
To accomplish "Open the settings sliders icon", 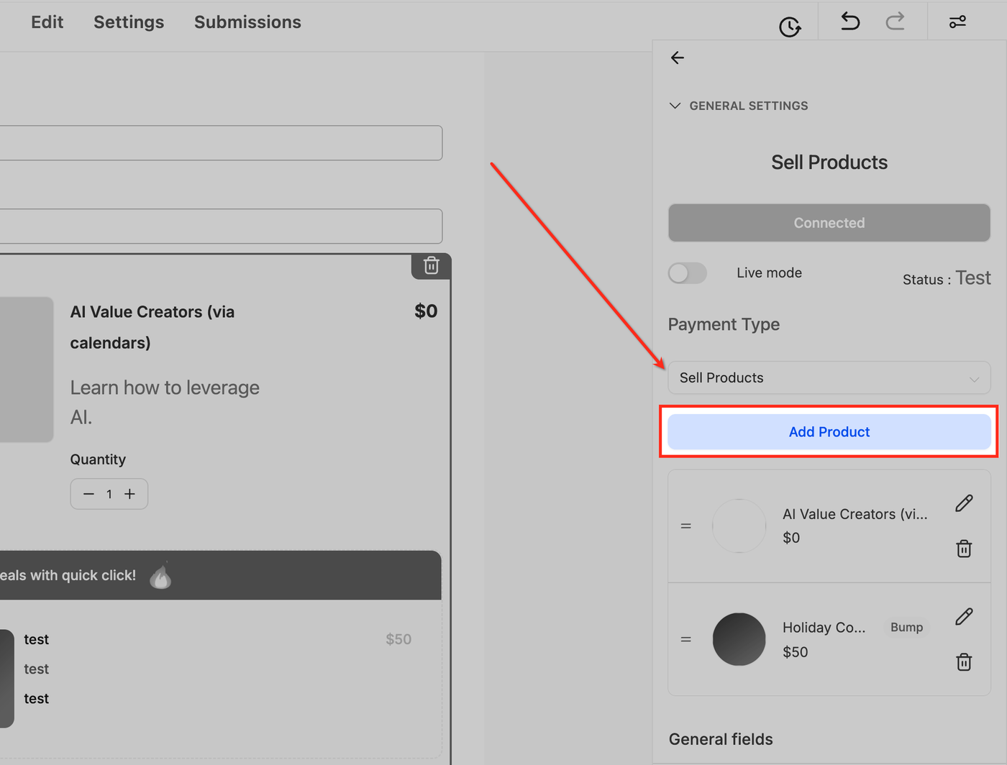I will (957, 22).
